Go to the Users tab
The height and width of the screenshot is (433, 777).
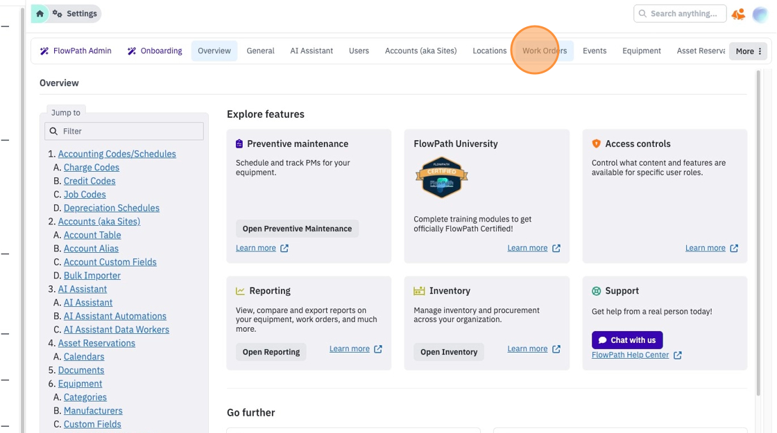(x=359, y=51)
